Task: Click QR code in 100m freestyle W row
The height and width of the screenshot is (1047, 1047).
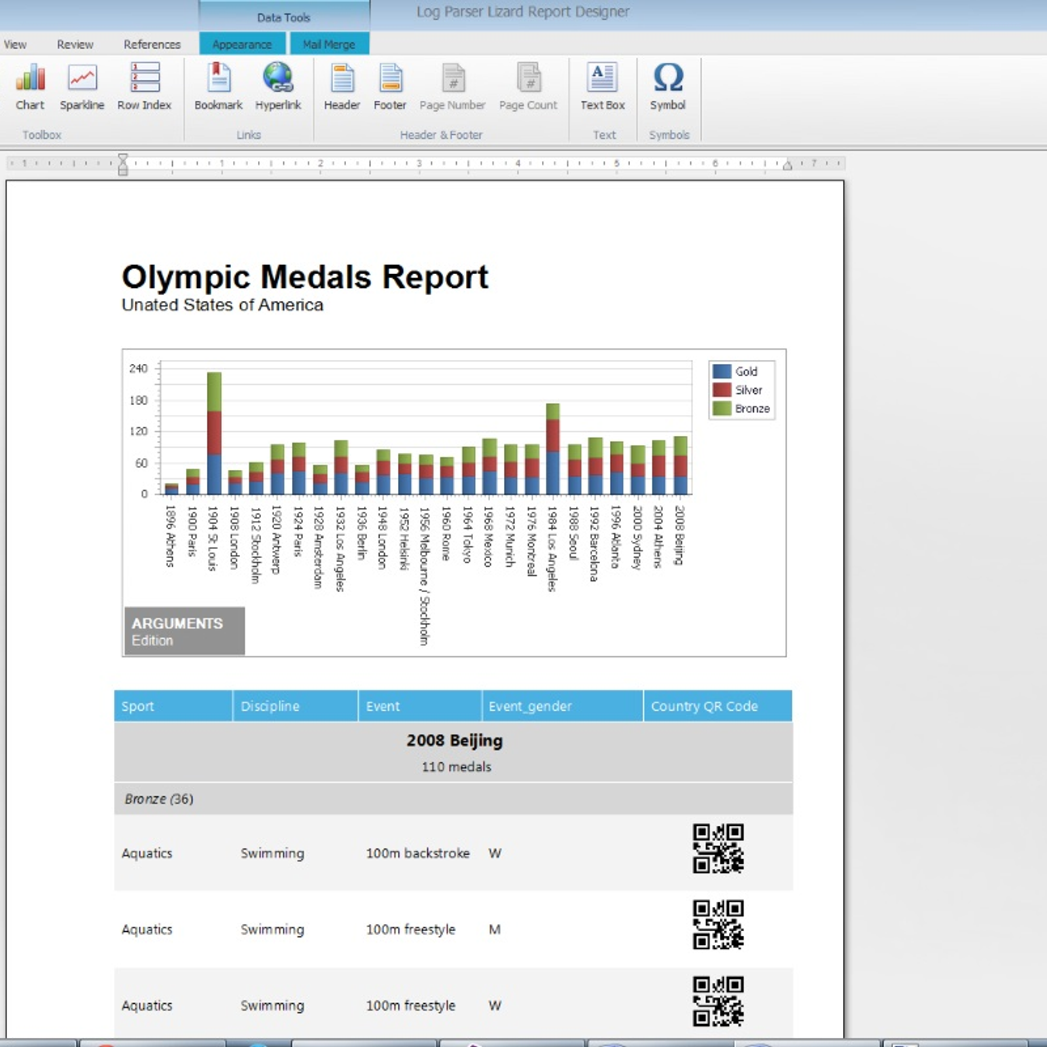Action: click(x=718, y=1001)
